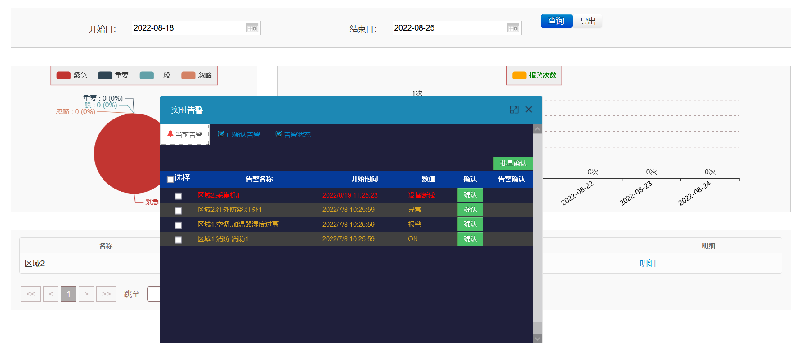Click the 批量确认 button
Screen dimensions: 801x361
click(x=513, y=163)
